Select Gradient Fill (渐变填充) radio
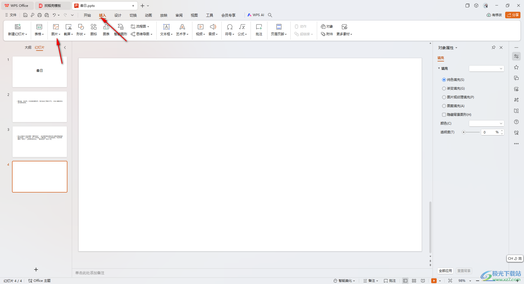The image size is (524, 284). [x=444, y=88]
